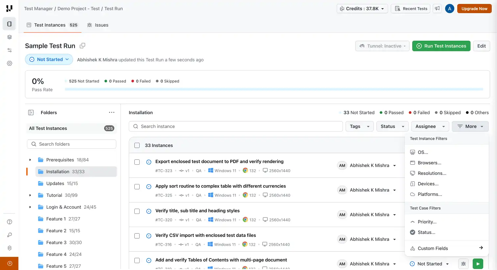497x270 pixels.
Task: Expand the Tutorial folder
Action: point(30,195)
